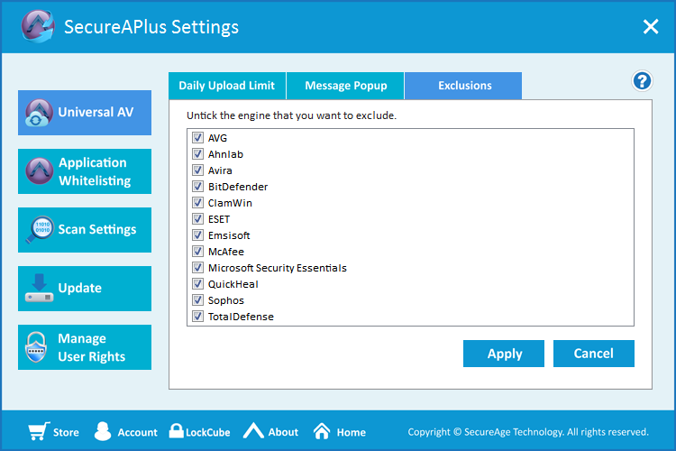Click the Universal AV cloud icon
Viewport: 676px width, 451px height.
tap(39, 113)
